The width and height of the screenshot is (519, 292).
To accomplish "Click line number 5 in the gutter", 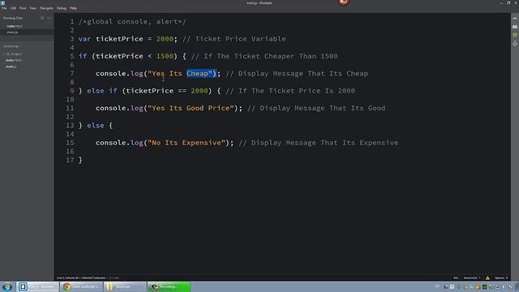I will click(72, 56).
